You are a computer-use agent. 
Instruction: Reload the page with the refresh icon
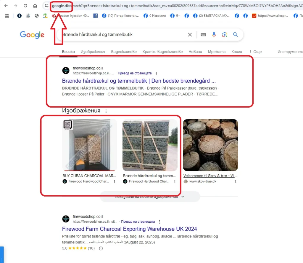pos(25,6)
